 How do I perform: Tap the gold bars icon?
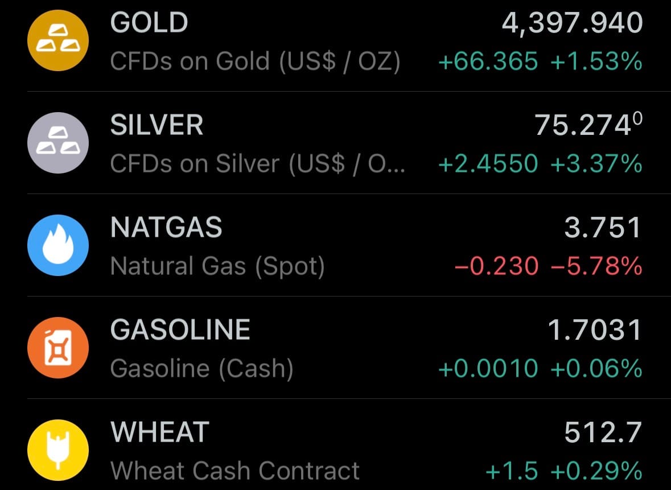pyautogui.click(x=57, y=41)
